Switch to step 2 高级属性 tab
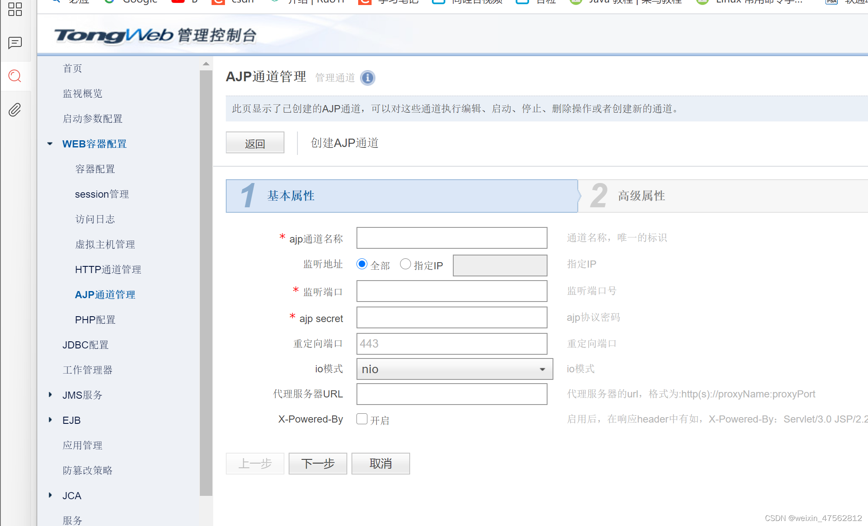 point(641,196)
